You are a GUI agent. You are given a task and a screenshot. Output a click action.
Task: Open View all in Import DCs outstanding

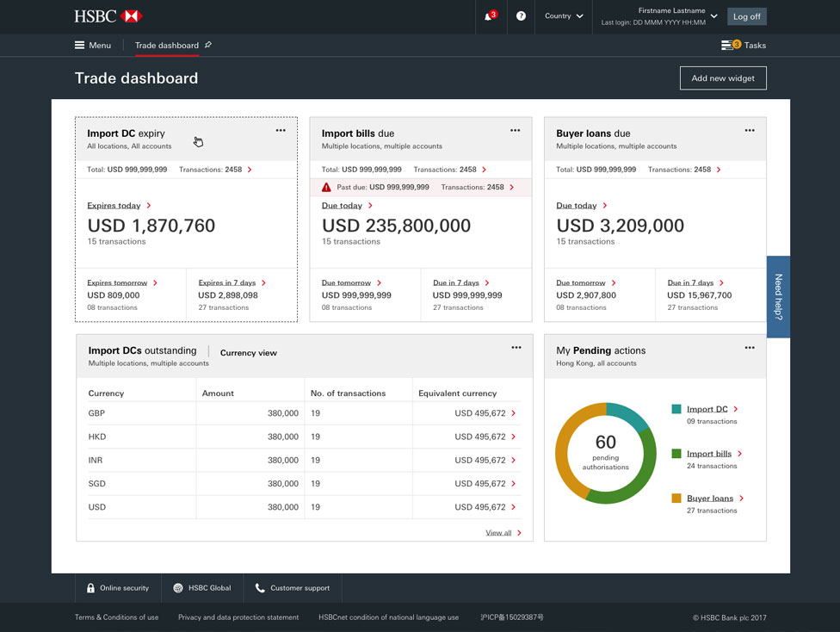tap(498, 532)
